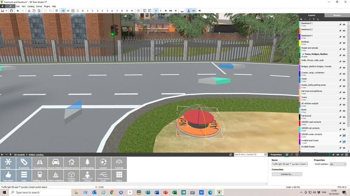Open Microsoft Edge from the taskbar
Image resolution: width=350 pixels, height=196 pixels.
point(210,192)
